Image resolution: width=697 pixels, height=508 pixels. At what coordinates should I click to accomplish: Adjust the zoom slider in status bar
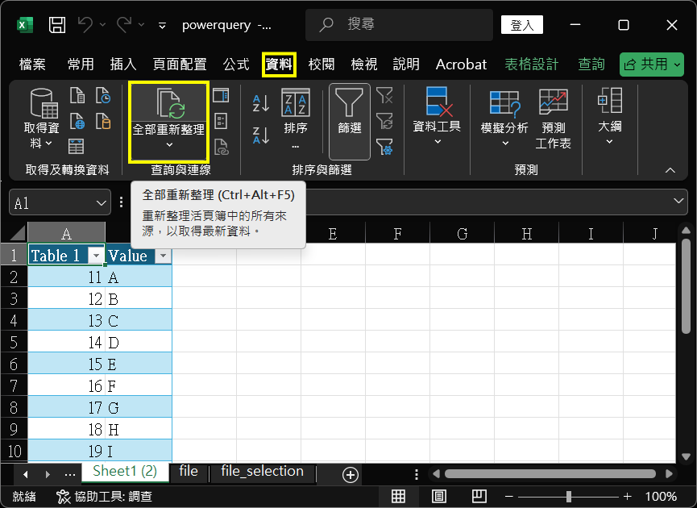tap(569, 496)
